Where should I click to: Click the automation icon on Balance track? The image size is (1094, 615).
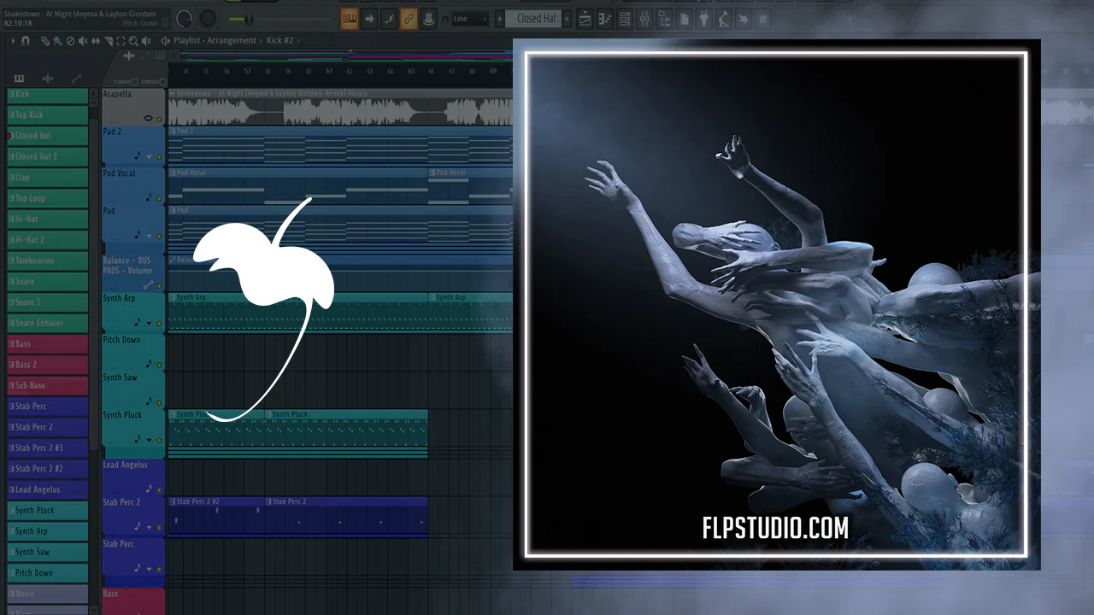tap(148, 285)
